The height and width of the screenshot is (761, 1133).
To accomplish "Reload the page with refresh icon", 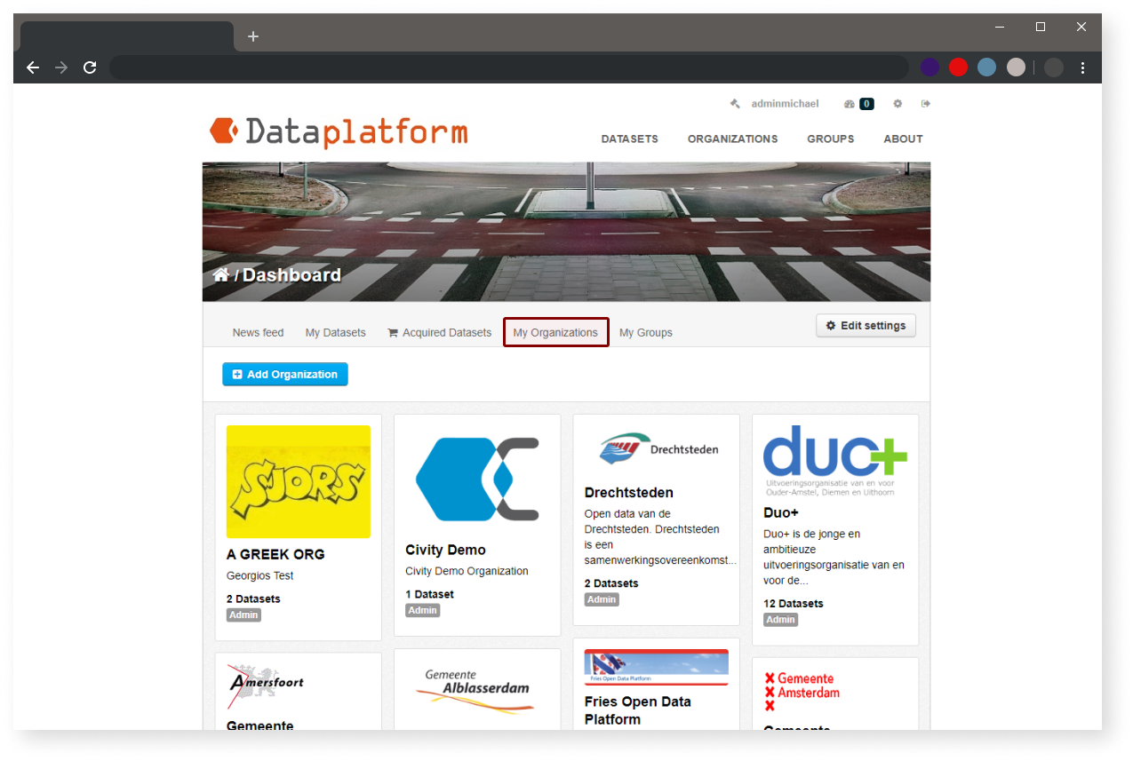I will pyautogui.click(x=90, y=67).
